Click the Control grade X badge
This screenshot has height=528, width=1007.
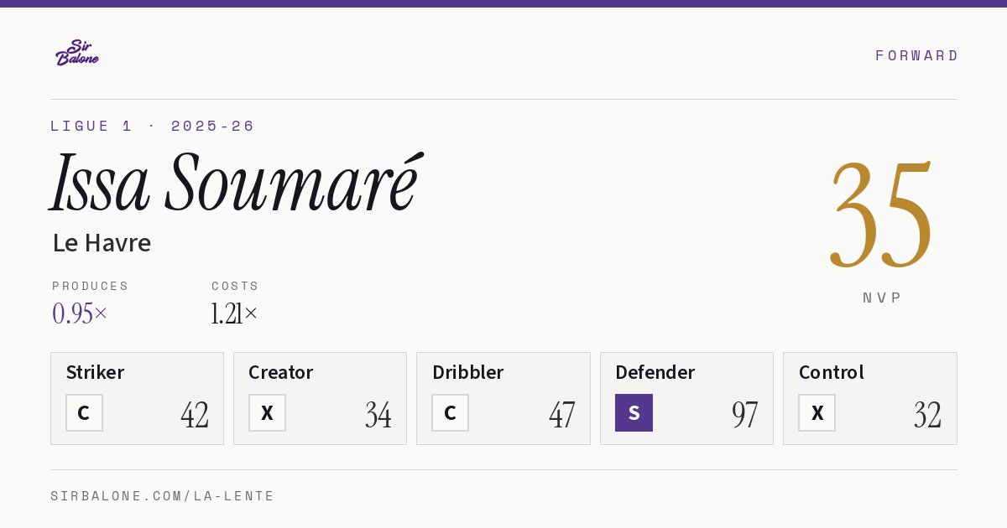tap(817, 412)
